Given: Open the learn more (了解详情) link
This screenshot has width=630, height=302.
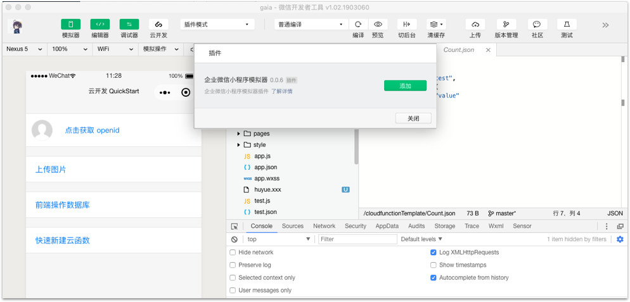Looking at the screenshot, I should pyautogui.click(x=281, y=92).
